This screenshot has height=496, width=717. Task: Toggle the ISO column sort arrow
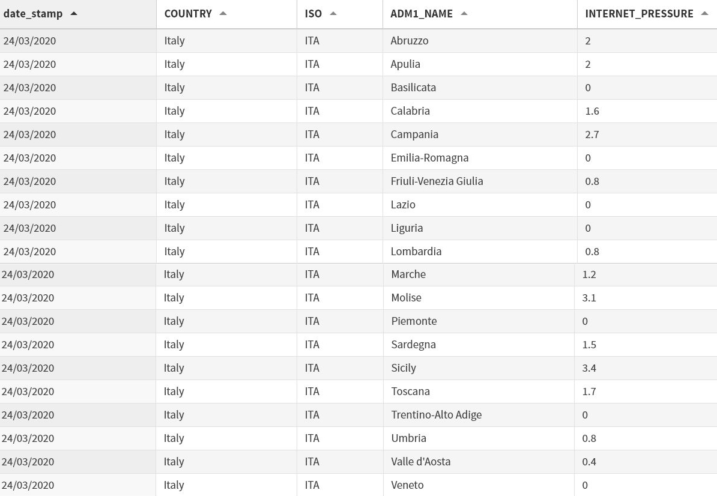(x=333, y=14)
